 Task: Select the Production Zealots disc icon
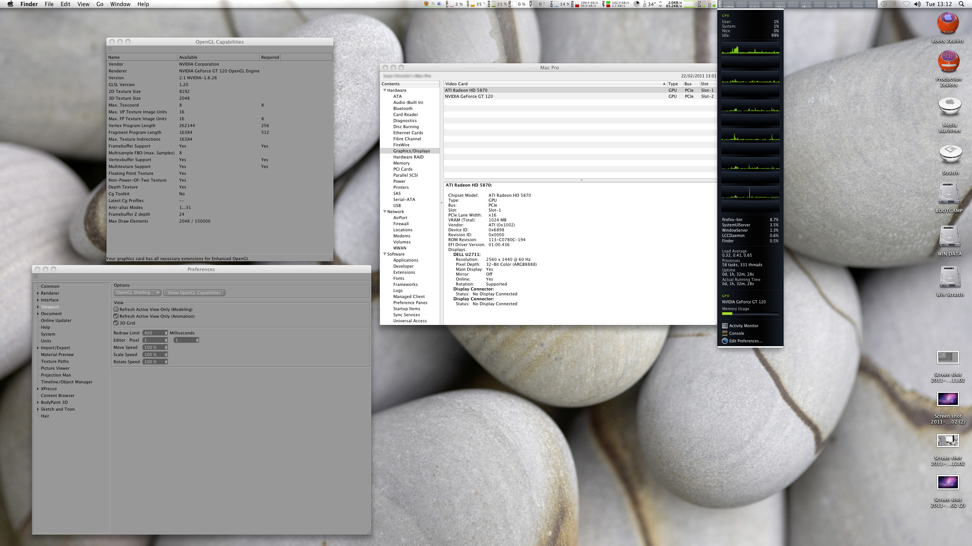pyautogui.click(x=948, y=62)
